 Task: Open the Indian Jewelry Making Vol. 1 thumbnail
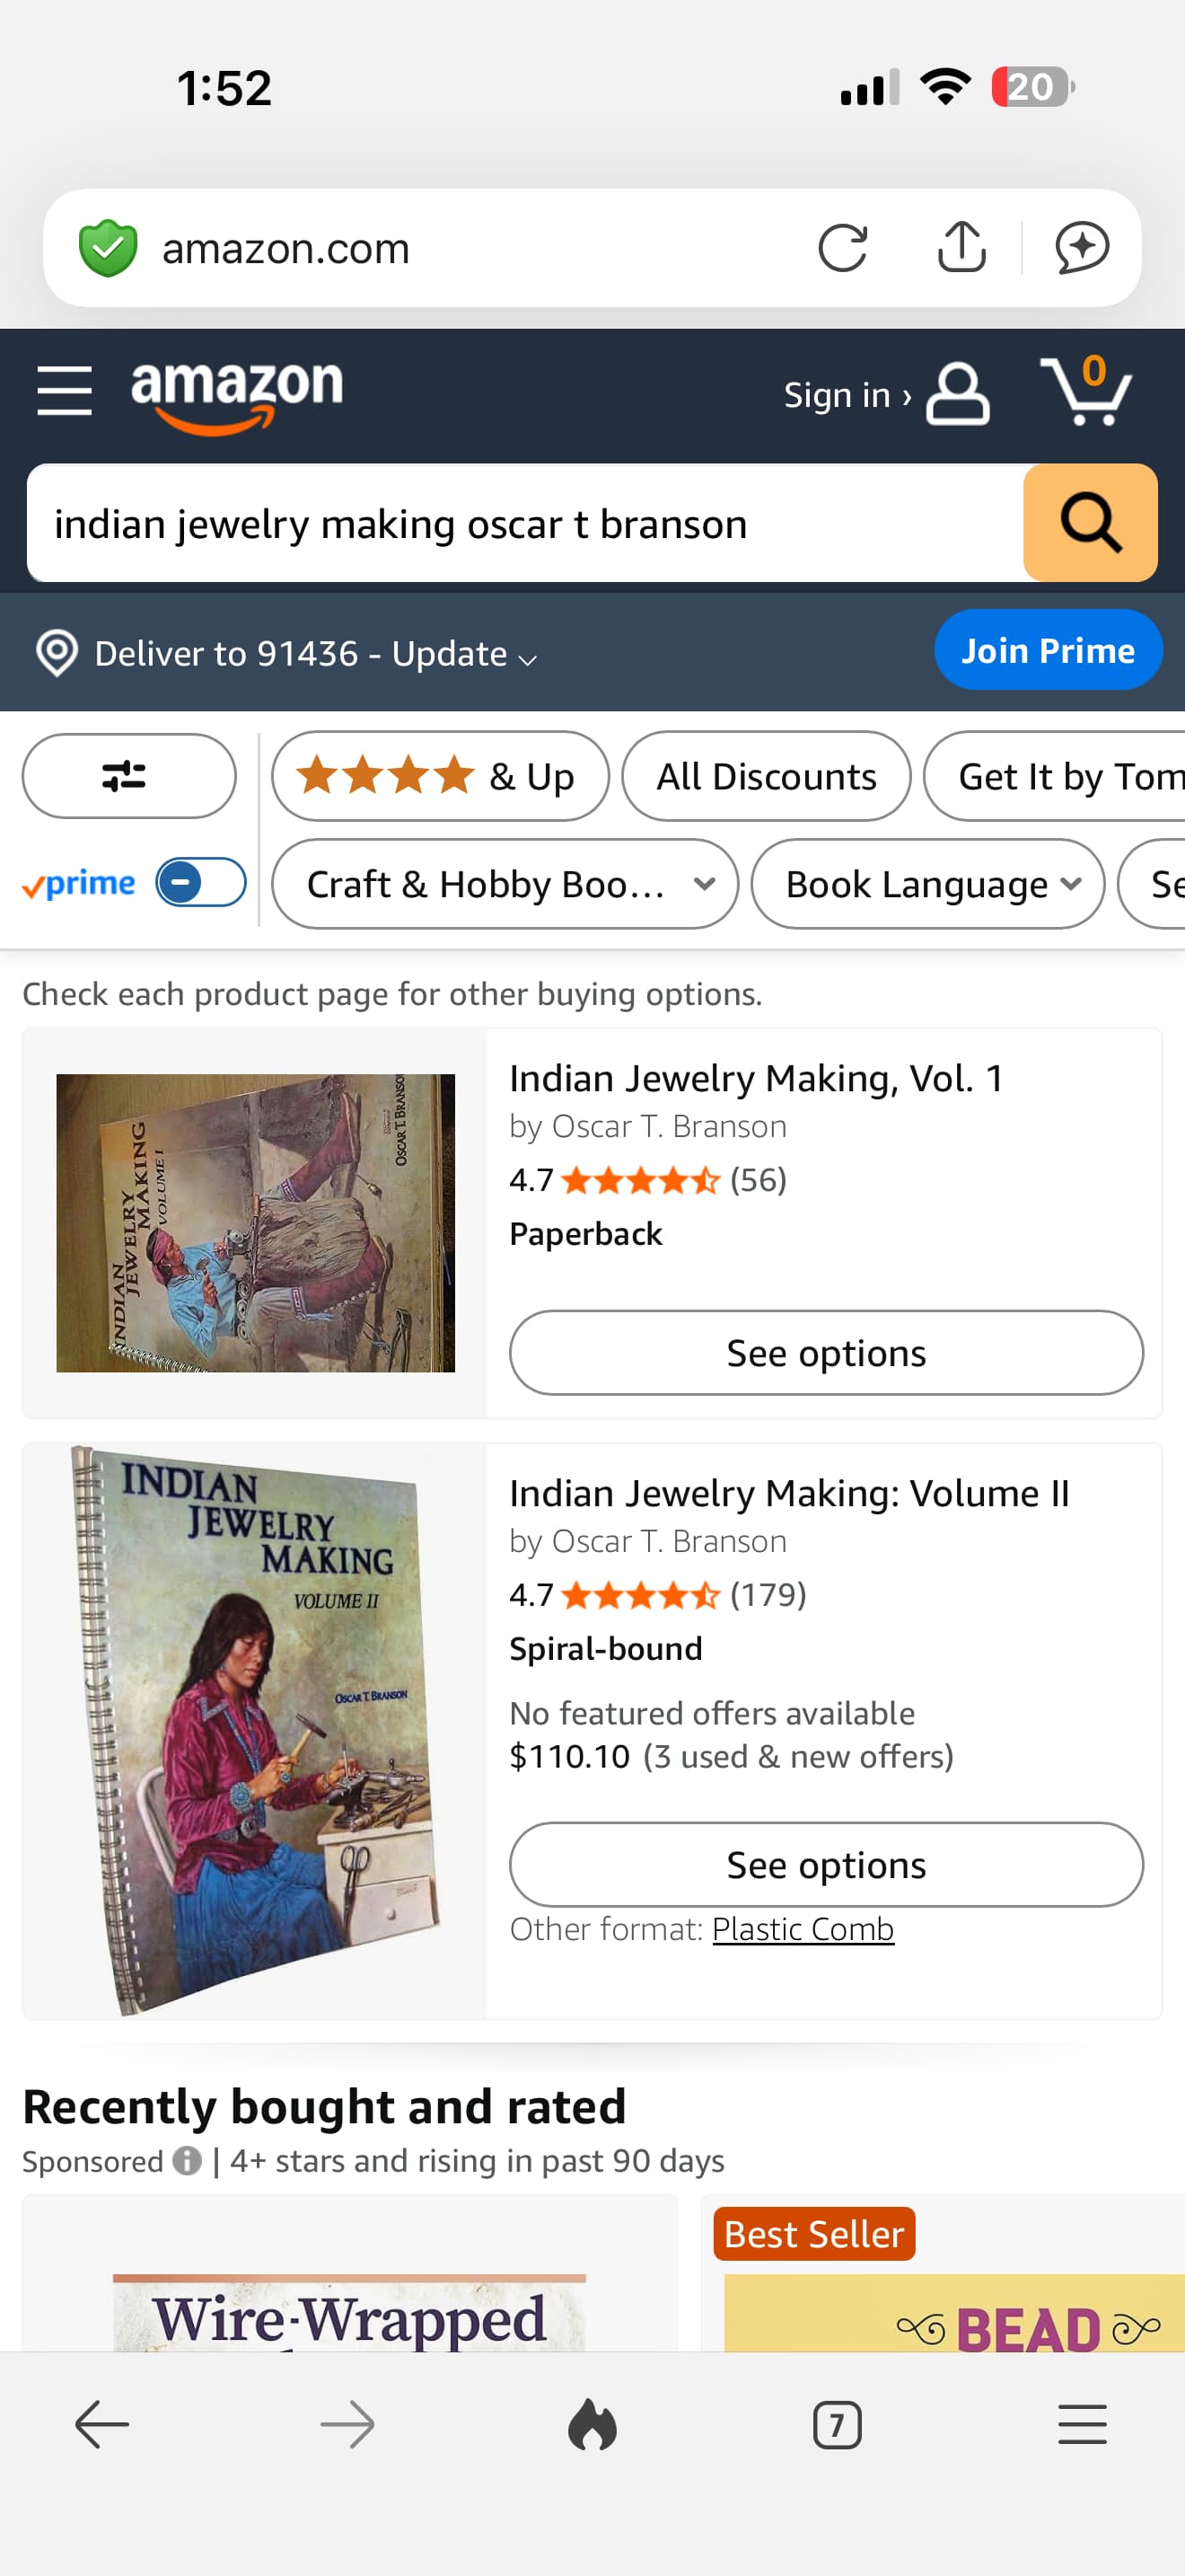pyautogui.click(x=256, y=1223)
